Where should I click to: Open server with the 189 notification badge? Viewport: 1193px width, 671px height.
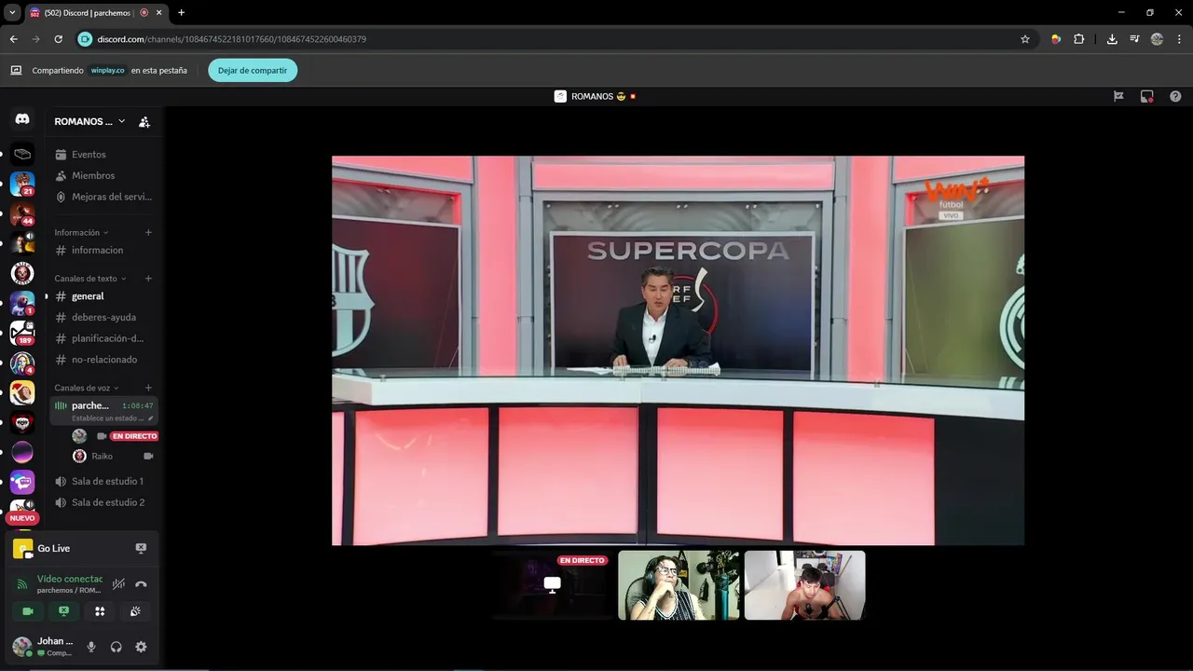pos(22,333)
